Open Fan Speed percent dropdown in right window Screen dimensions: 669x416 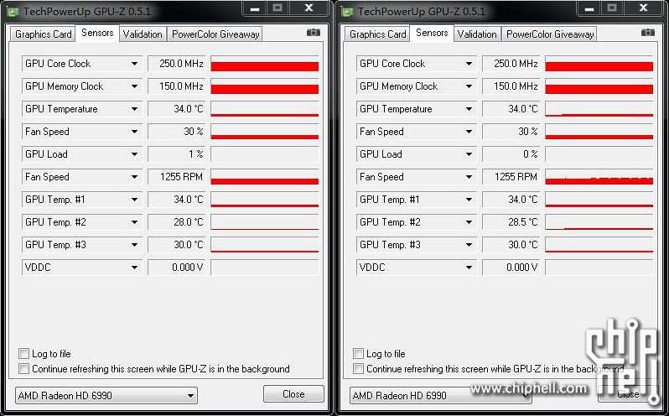click(x=417, y=132)
